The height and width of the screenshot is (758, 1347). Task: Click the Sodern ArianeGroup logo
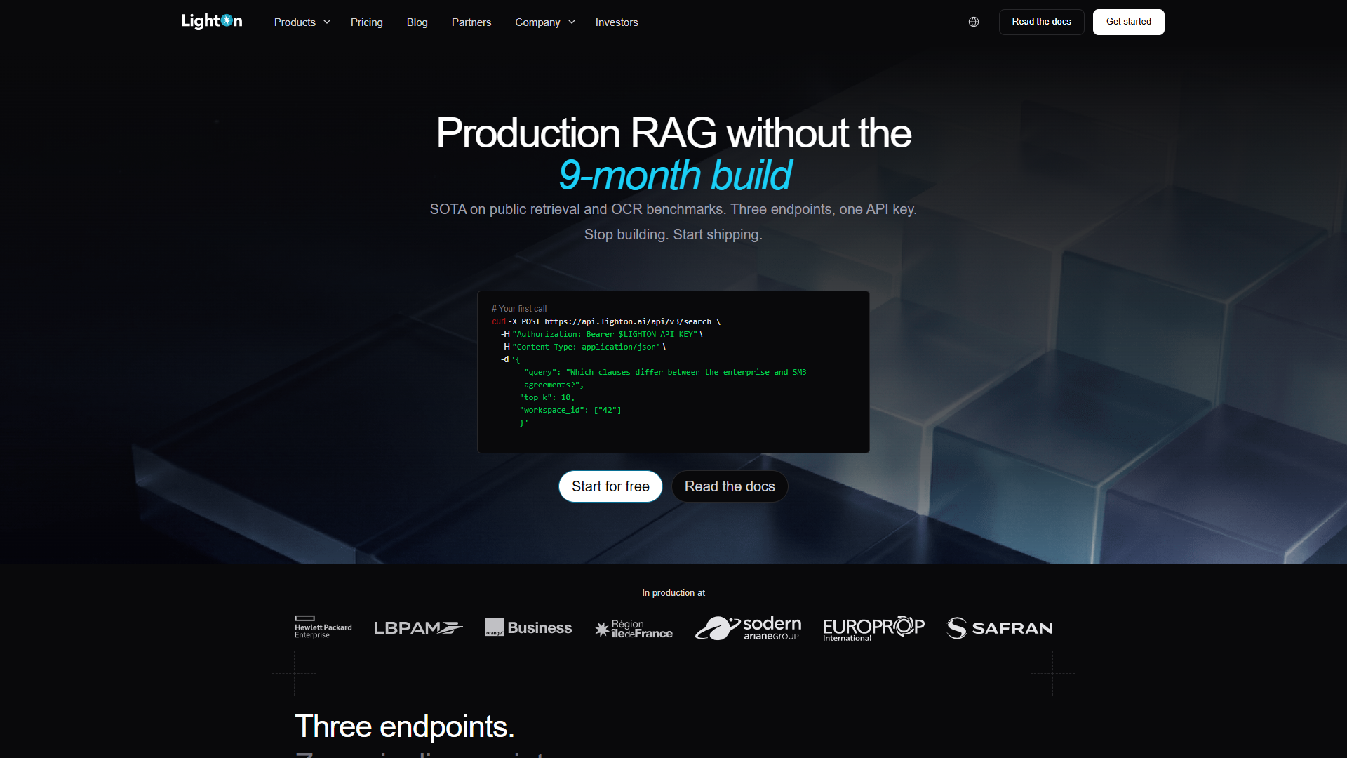coord(748,627)
